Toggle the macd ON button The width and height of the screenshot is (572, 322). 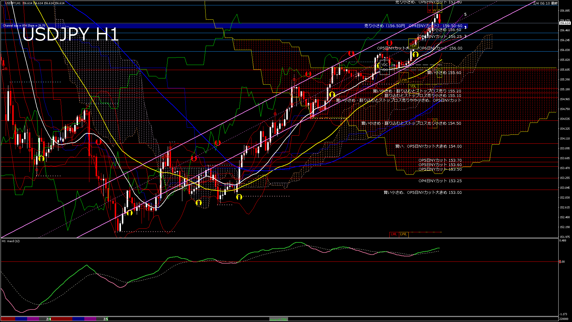(279, 319)
